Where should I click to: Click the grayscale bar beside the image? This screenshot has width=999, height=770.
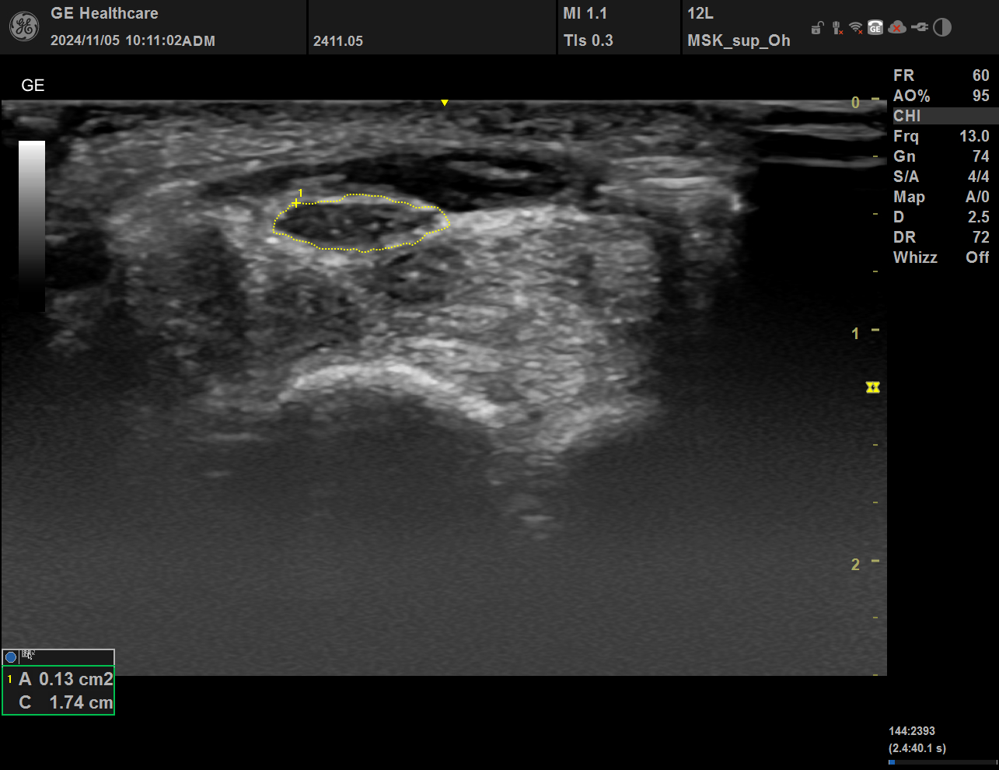[32, 226]
